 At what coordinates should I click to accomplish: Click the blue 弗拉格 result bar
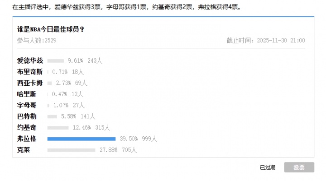(x=81, y=139)
